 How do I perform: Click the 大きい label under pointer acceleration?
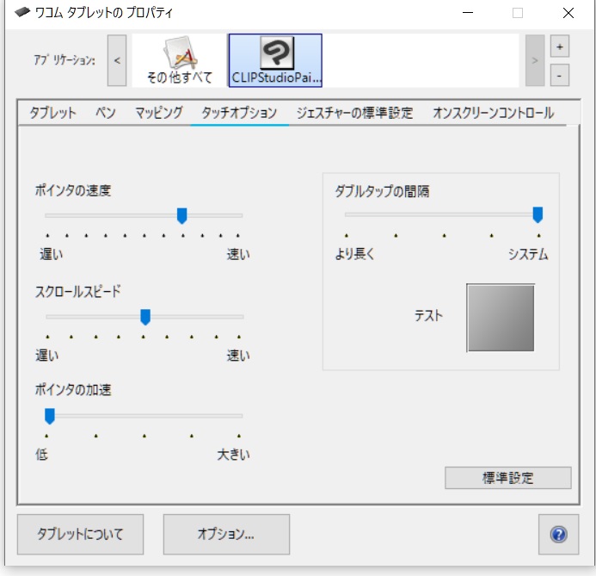point(233,455)
